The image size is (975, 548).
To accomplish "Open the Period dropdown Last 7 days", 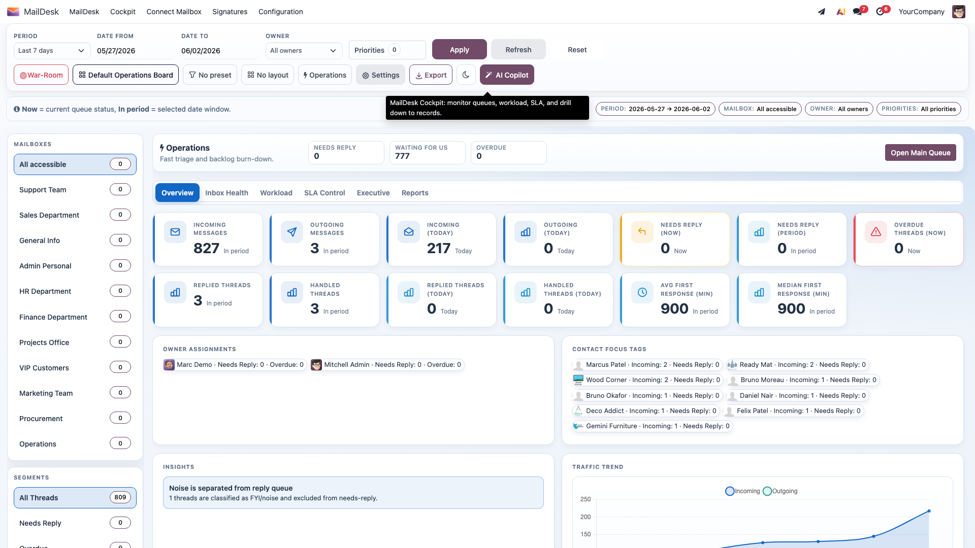I will (52, 50).
